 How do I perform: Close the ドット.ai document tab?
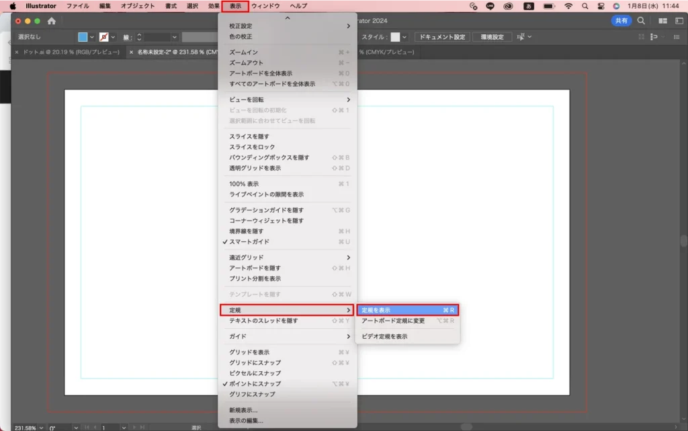pos(17,52)
